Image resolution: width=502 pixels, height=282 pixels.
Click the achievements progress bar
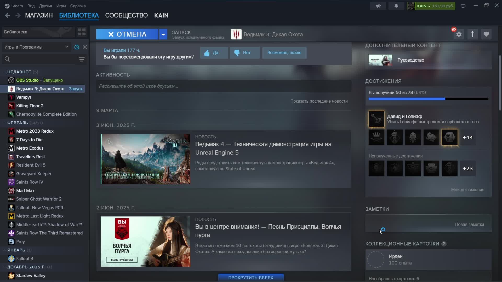[x=428, y=99]
